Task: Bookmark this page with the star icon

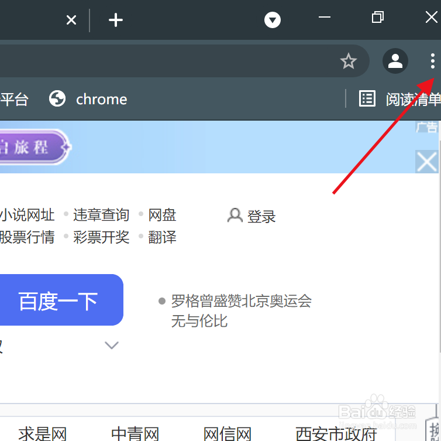Action: [x=348, y=61]
